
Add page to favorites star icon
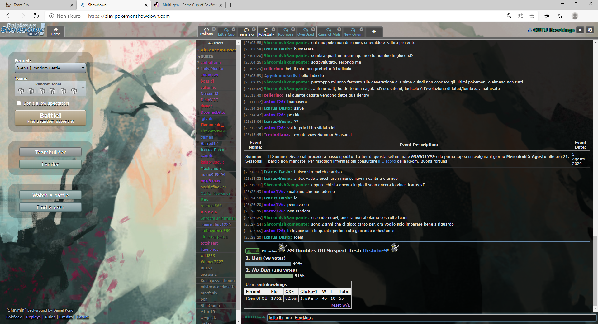pos(532,16)
